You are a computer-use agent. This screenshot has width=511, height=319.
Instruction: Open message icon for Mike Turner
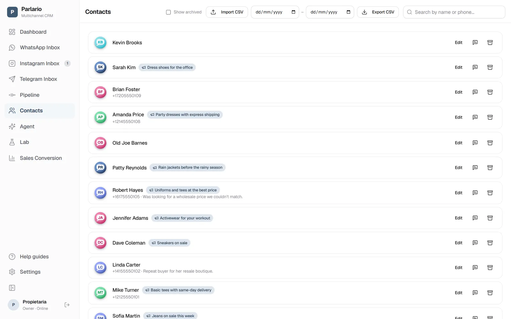coord(475,293)
